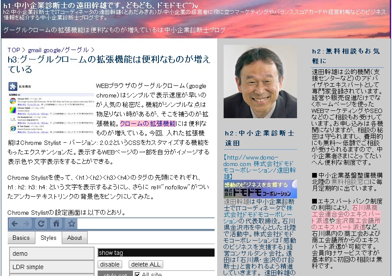Open the About tab
The width and height of the screenshot is (392, 276).
point(75,238)
